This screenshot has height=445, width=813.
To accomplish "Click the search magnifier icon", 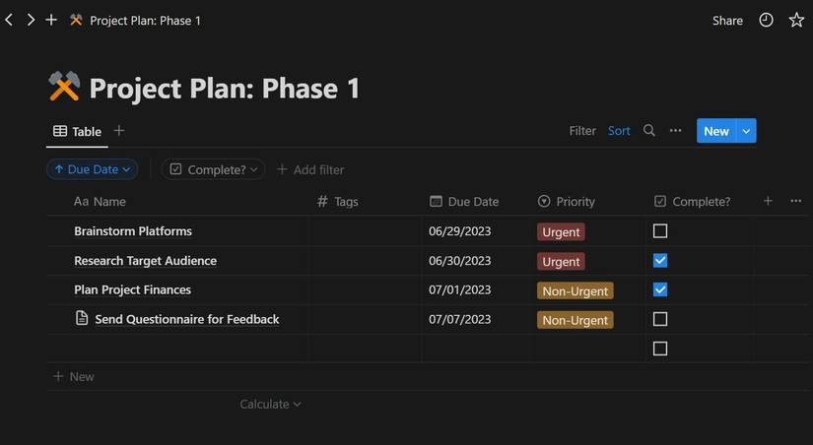I will (648, 131).
